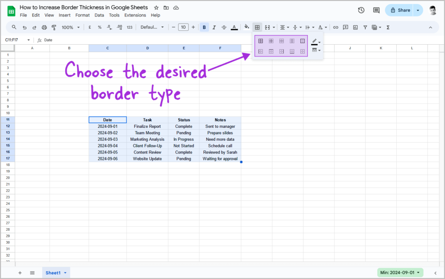Increase font size with plus button
The height and width of the screenshot is (279, 445).
point(193,27)
